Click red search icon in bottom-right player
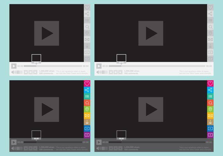The image size is (223, 156). [210, 103]
